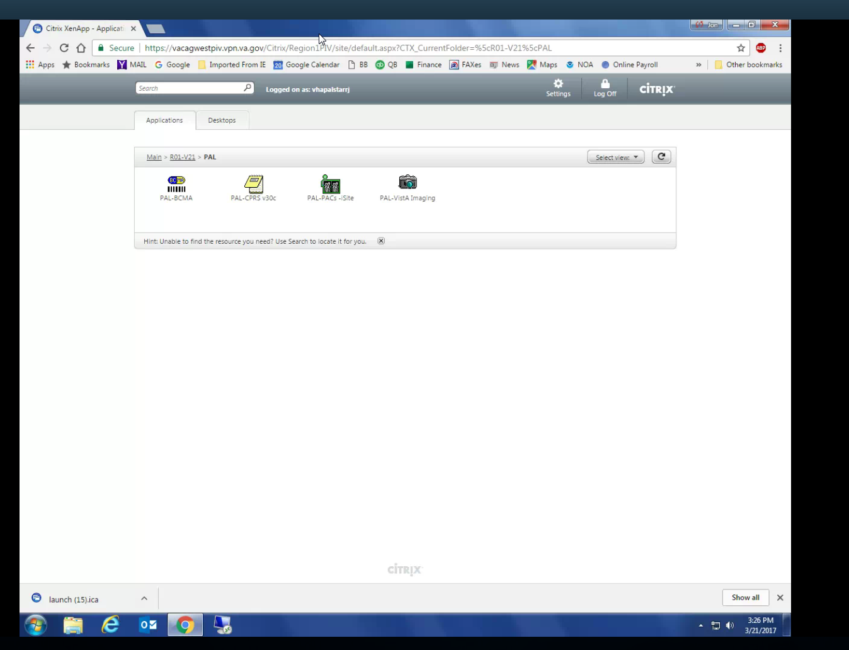Screen dimensions: 849x650
Task: Launch the PAL-BCMA application
Action: [x=176, y=188]
